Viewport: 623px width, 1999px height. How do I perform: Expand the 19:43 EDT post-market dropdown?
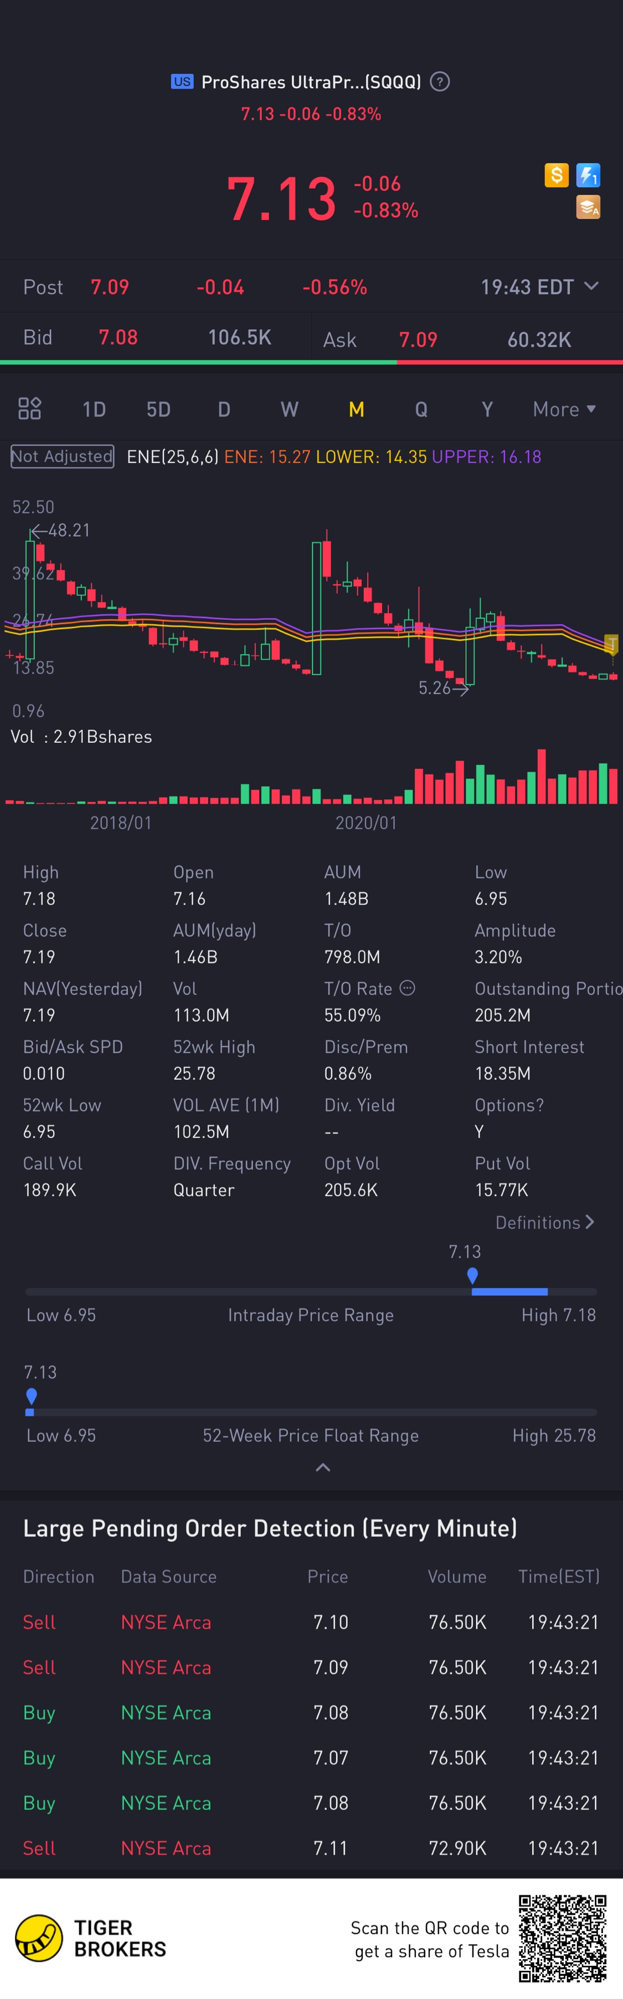590,287
